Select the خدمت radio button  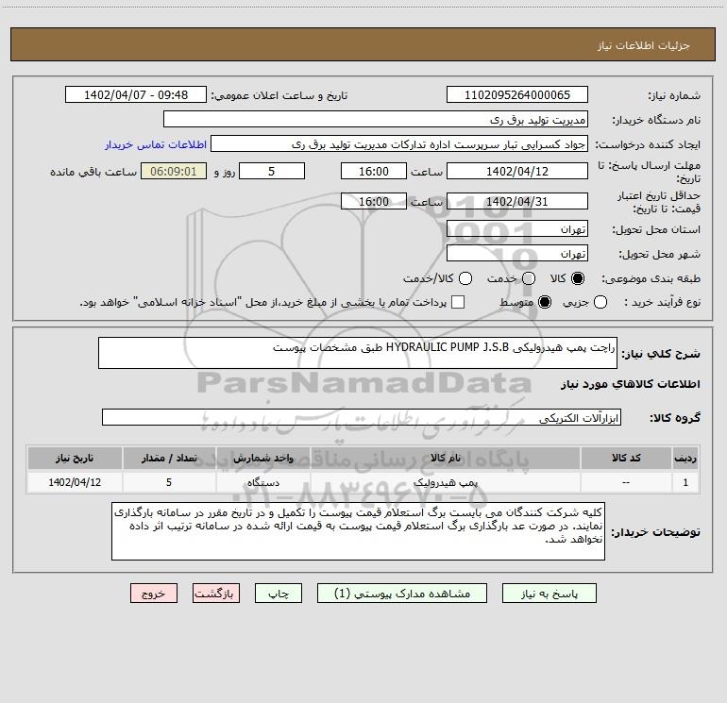click(529, 278)
